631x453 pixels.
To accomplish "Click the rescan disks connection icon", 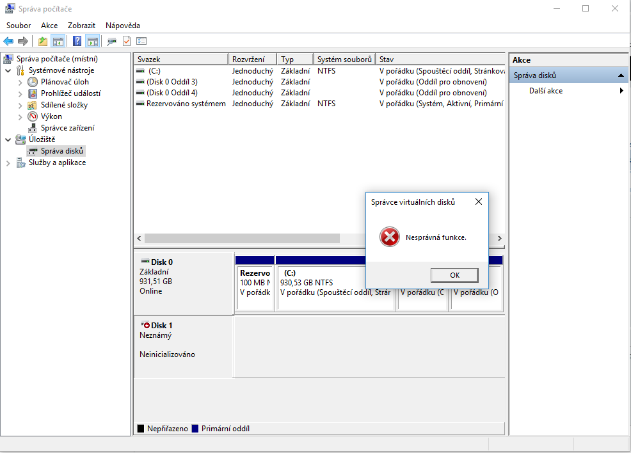I will pos(111,41).
